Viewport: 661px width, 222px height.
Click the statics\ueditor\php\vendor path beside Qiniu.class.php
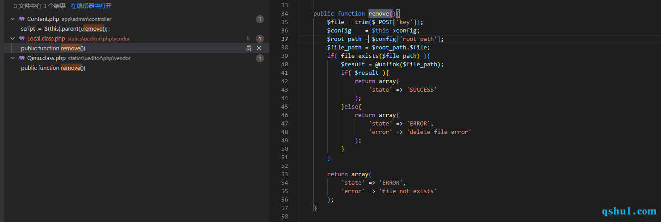coord(100,58)
